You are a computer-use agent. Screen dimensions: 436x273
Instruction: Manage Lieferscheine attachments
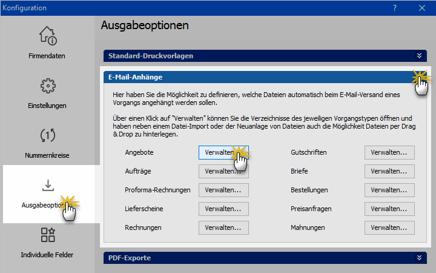click(x=223, y=209)
